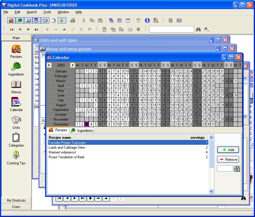Switch to the Ingredients tab in Calendar

pos(82,130)
